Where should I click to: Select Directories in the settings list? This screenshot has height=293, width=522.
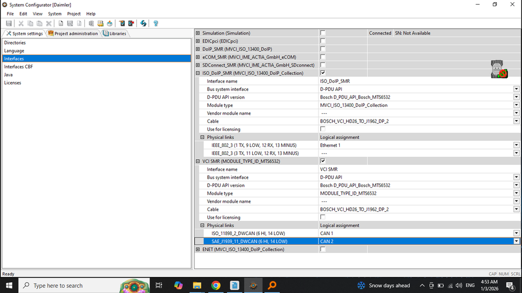click(96, 42)
